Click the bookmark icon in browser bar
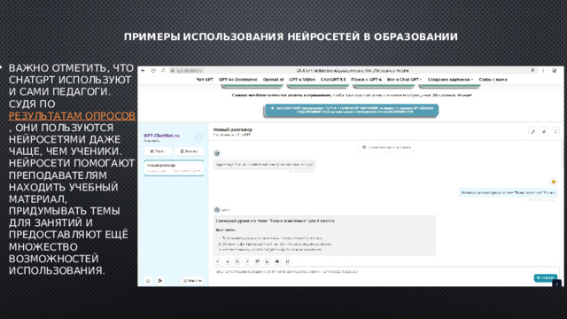Screen dimensions: 567x319 [x=532, y=71]
